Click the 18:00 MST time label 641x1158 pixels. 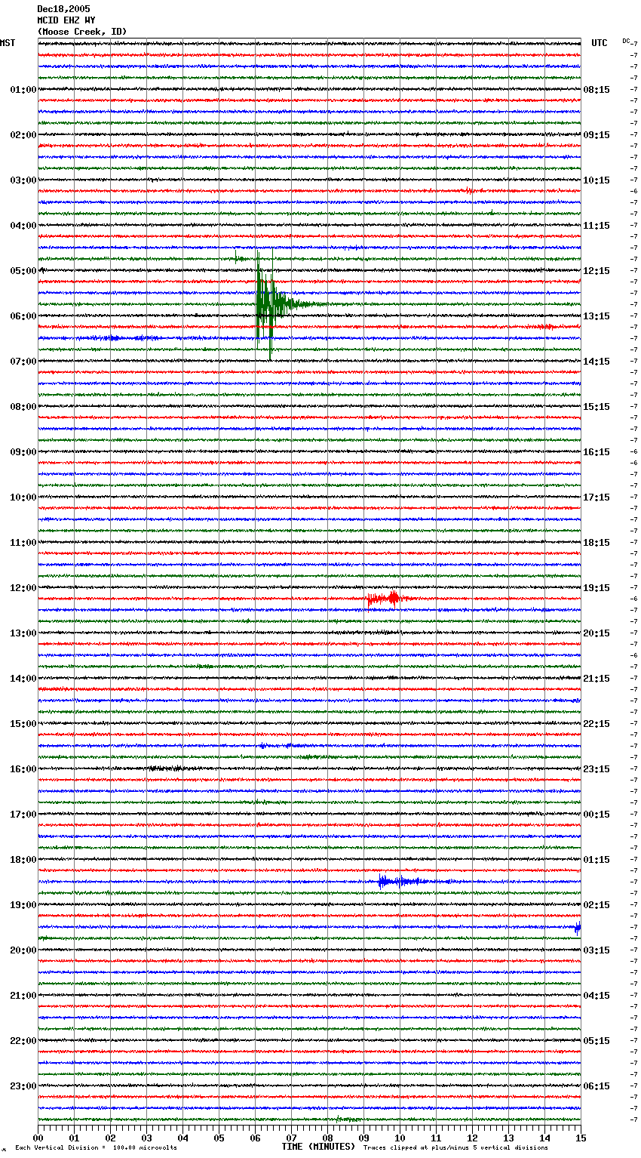[23, 860]
